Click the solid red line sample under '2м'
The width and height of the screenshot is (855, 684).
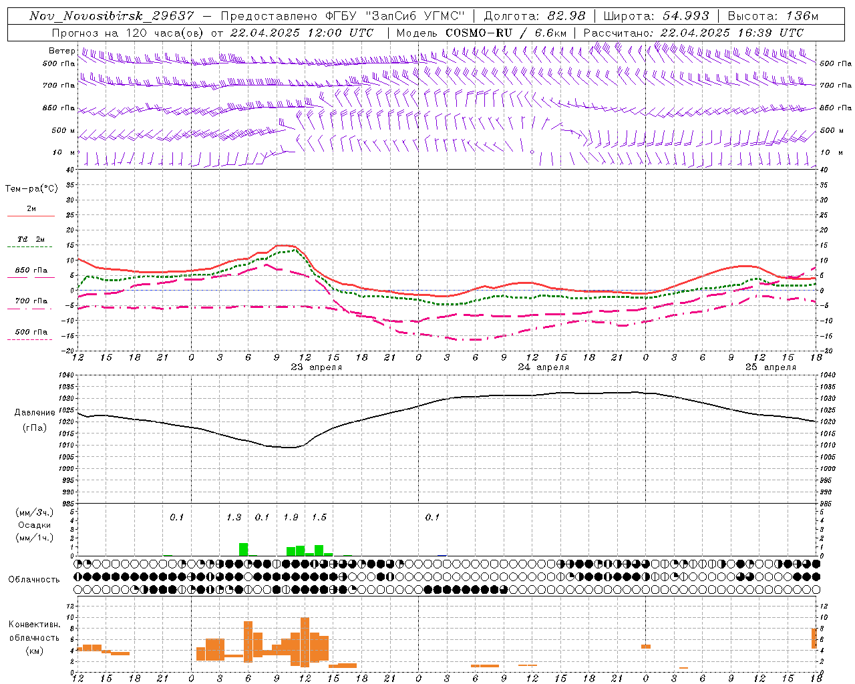31,216
